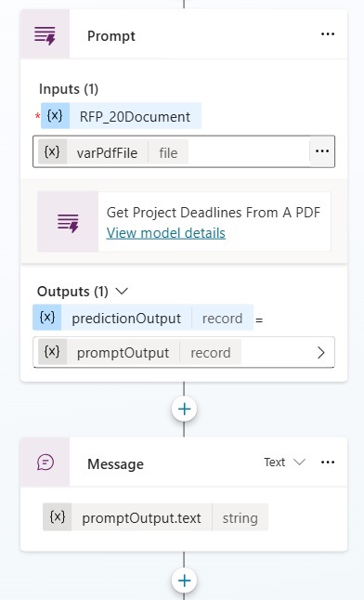Click the Get Project Deadlines model icon
This screenshot has width=364, height=600.
click(x=68, y=222)
